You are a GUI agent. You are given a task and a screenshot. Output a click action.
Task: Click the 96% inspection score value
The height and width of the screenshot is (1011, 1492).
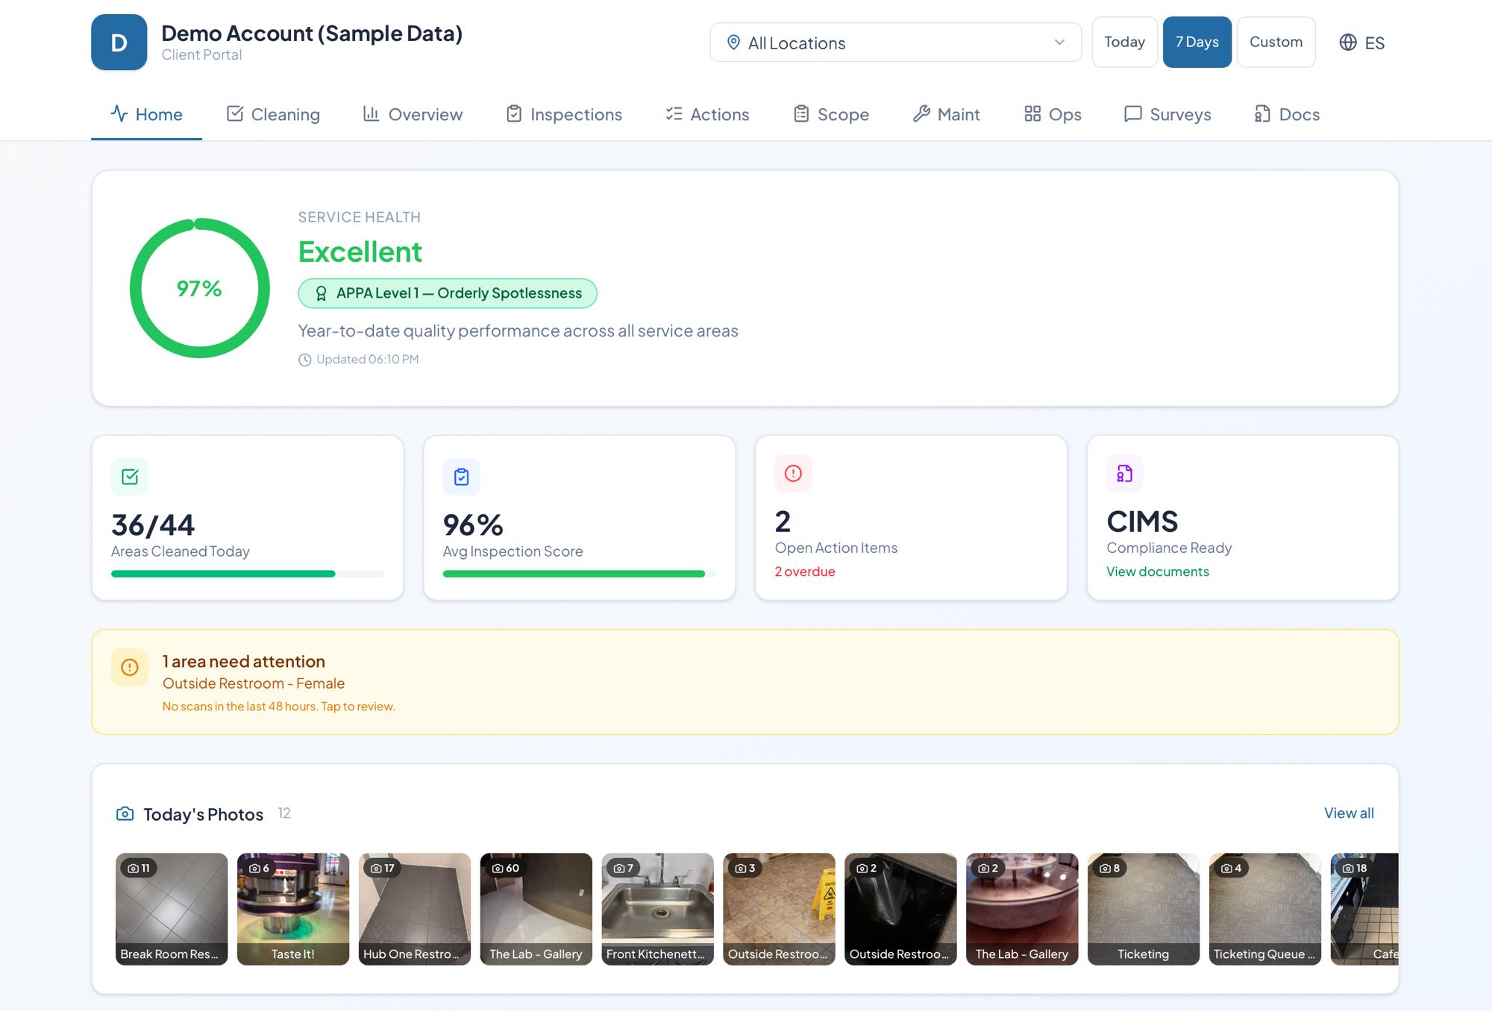pyautogui.click(x=473, y=525)
